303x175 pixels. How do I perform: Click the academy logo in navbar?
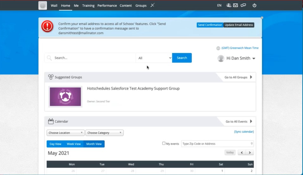tap(43, 5)
